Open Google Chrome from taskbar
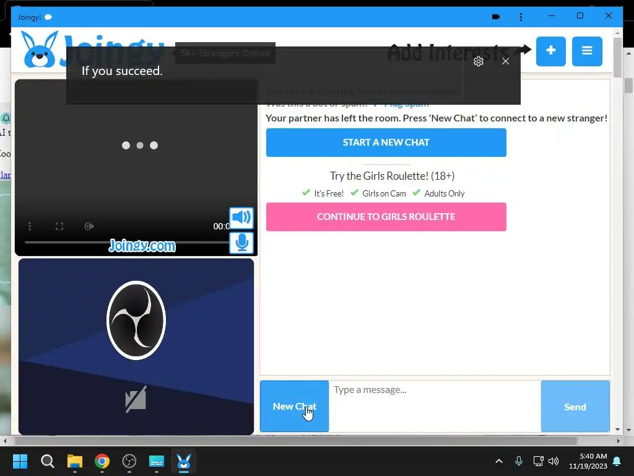The height and width of the screenshot is (476, 634). 102,461
